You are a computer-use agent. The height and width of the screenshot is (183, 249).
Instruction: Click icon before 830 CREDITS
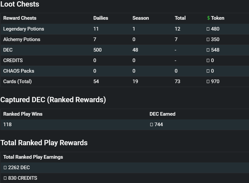pyautogui.click(x=5, y=178)
